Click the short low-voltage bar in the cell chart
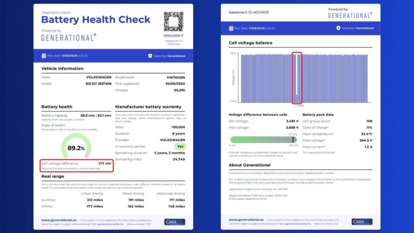This screenshot has height=233, width=414. [296, 98]
